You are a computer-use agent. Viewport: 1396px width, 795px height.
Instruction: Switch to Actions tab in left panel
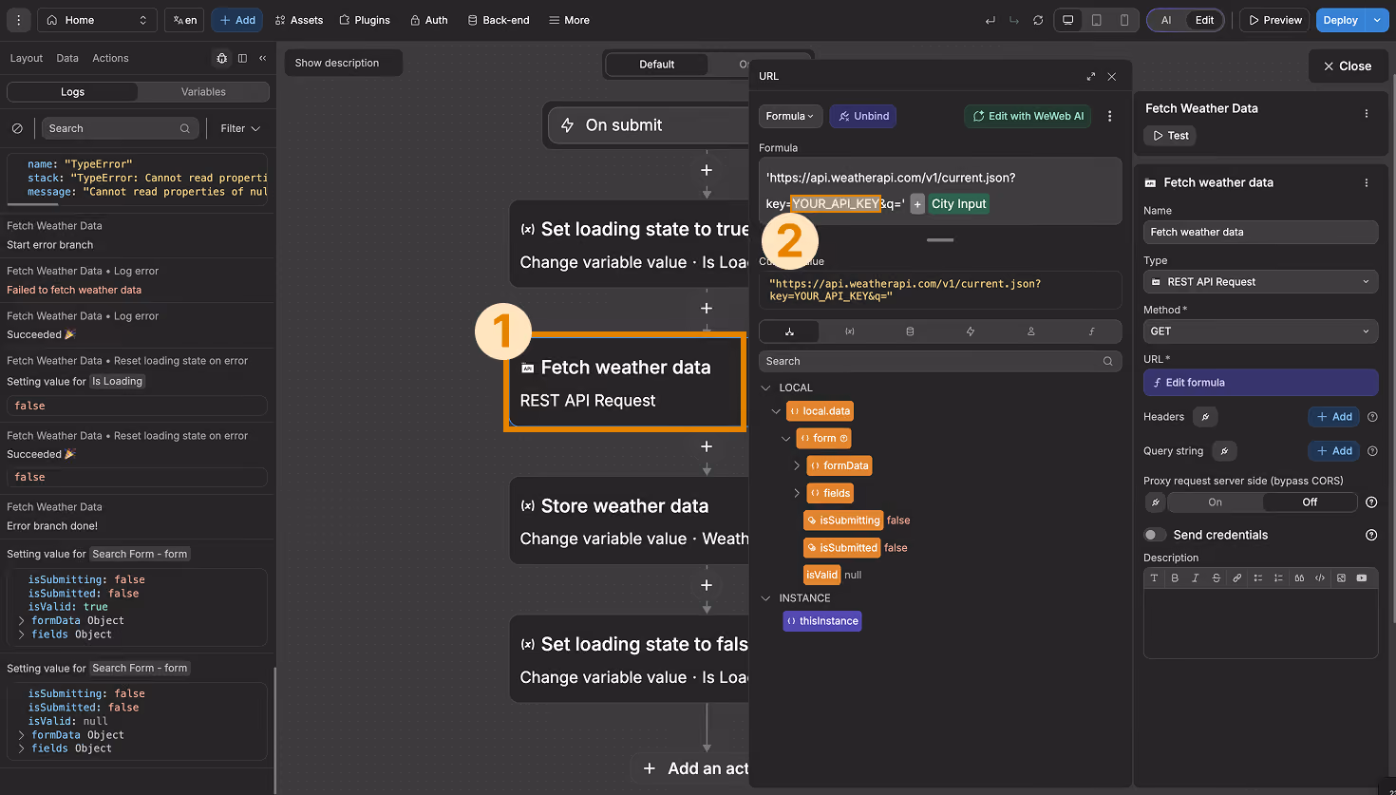coord(110,58)
